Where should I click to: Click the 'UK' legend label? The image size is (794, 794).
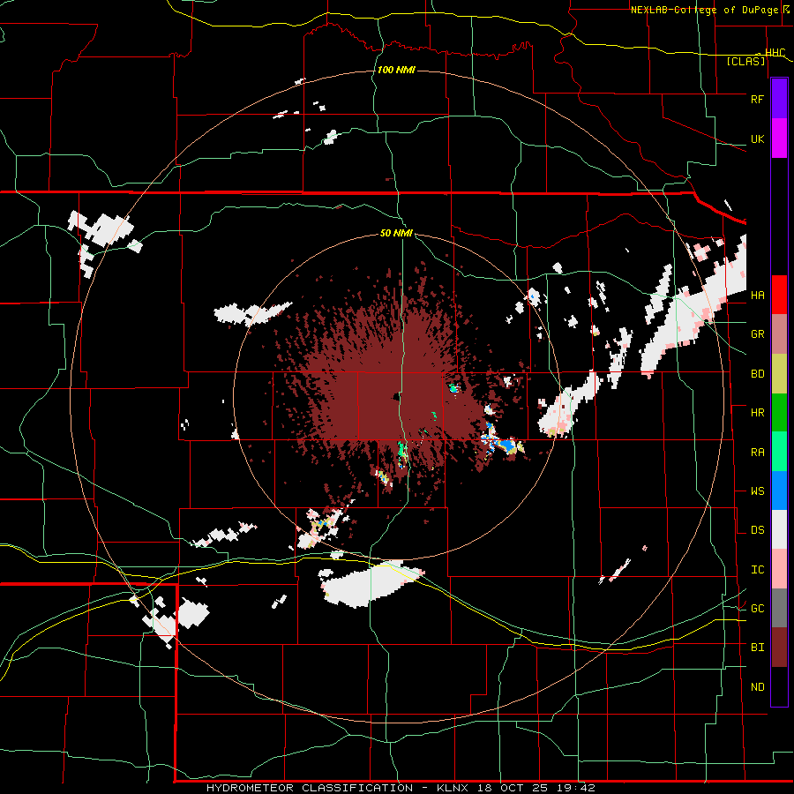point(757,139)
